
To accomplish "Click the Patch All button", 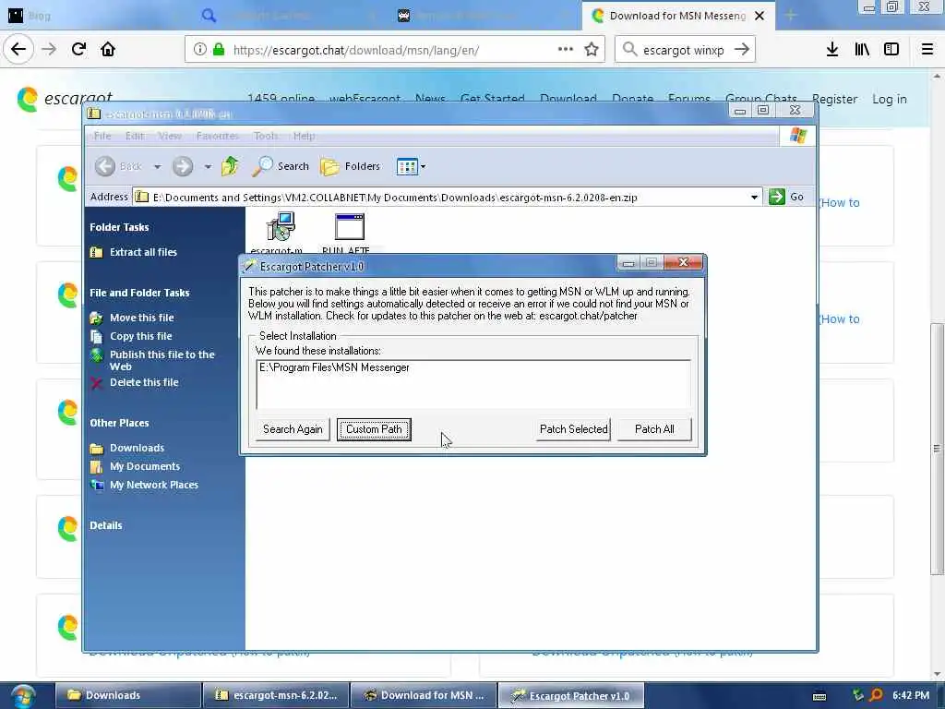I will (x=654, y=429).
